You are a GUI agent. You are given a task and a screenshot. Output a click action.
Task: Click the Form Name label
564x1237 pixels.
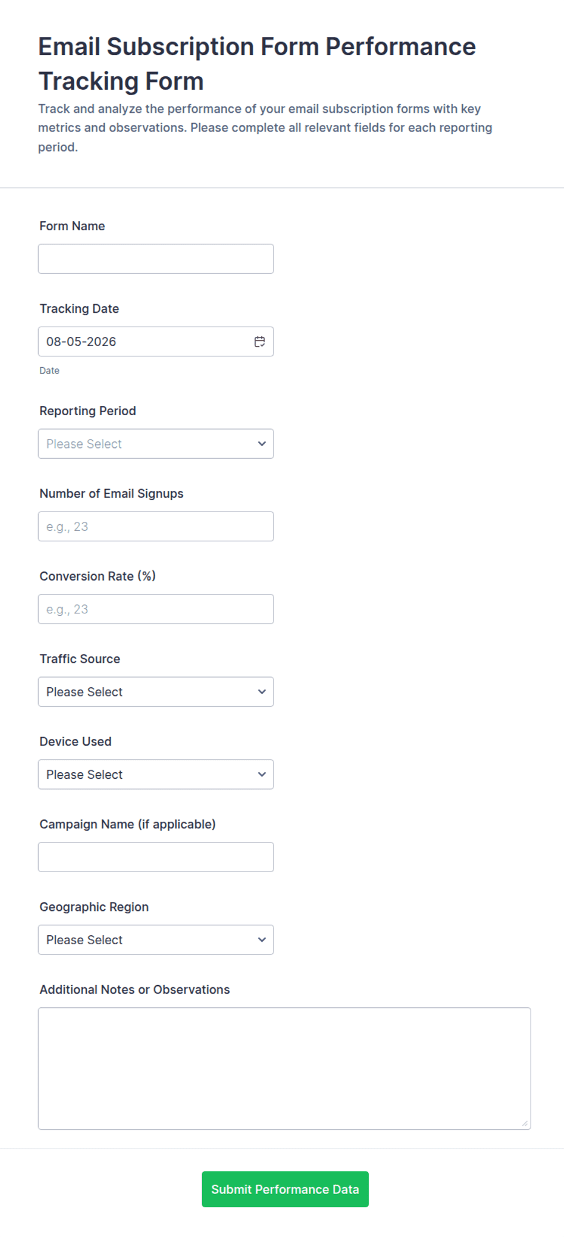click(x=72, y=226)
